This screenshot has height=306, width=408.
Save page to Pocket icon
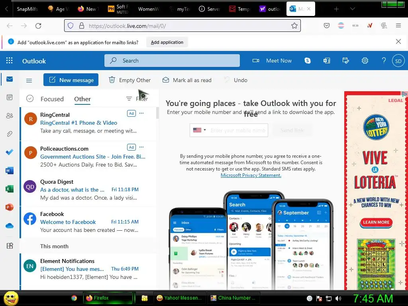tap(327, 25)
